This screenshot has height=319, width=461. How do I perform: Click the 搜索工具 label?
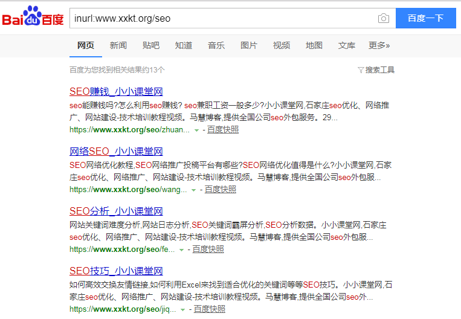(x=379, y=70)
